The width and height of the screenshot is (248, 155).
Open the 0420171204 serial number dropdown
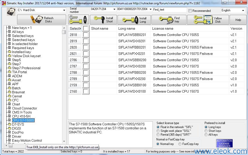pos(114,9)
